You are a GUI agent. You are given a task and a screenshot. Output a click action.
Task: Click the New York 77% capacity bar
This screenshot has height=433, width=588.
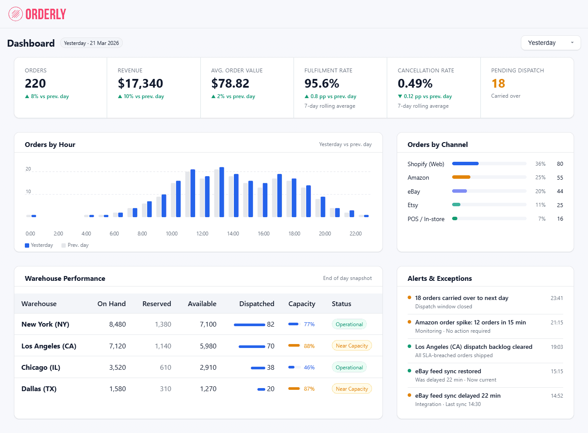pyautogui.click(x=294, y=324)
